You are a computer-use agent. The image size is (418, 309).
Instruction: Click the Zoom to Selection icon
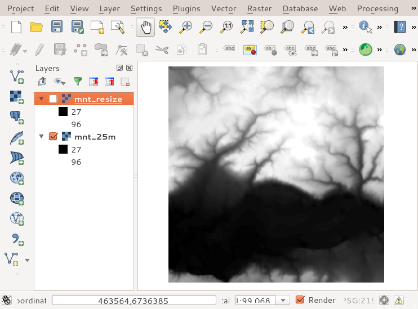pos(267,27)
